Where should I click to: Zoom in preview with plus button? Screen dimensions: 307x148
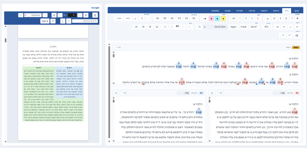21,15
